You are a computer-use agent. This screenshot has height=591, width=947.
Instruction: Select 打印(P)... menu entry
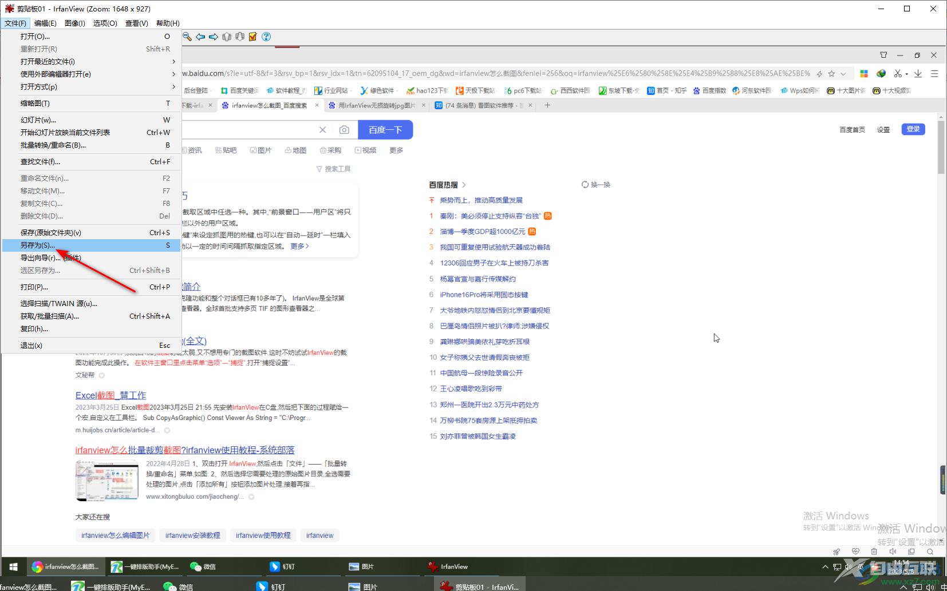click(x=92, y=287)
